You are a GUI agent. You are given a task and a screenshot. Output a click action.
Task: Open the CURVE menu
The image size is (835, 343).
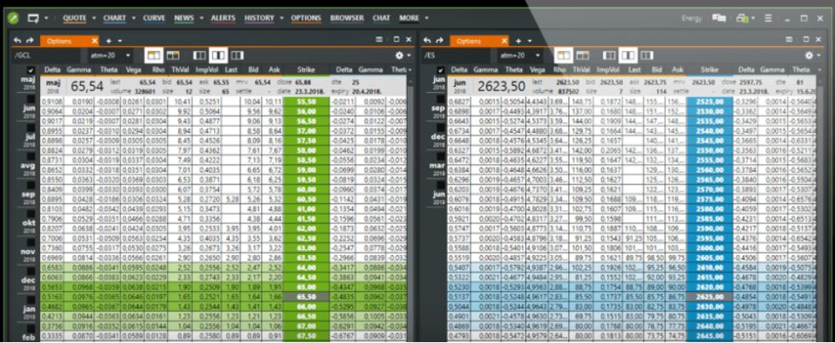tap(154, 18)
